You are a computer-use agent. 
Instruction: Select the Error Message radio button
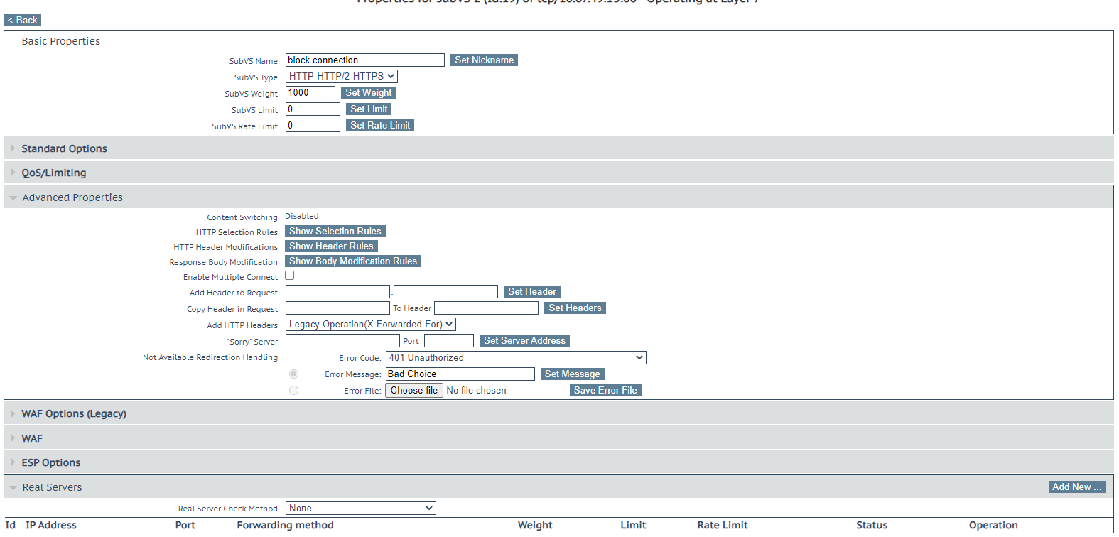[x=294, y=374]
